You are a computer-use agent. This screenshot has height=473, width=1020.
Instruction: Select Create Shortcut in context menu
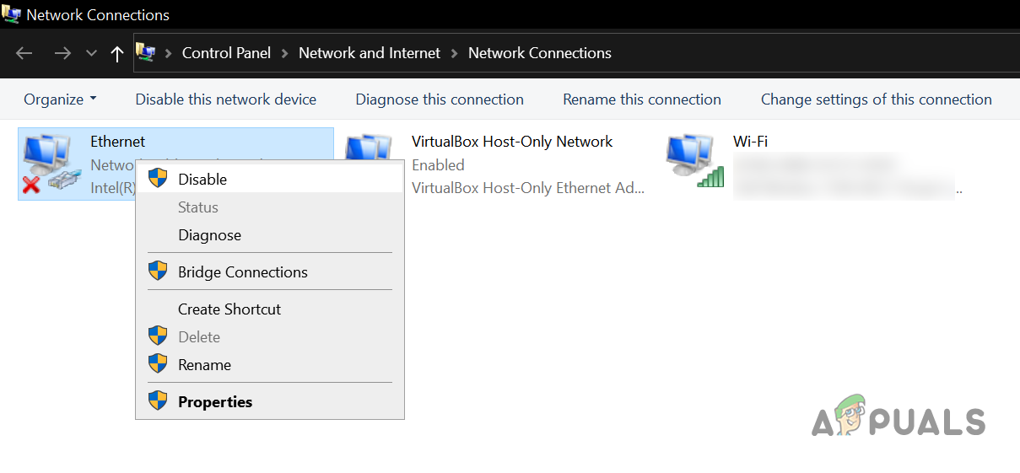[229, 309]
